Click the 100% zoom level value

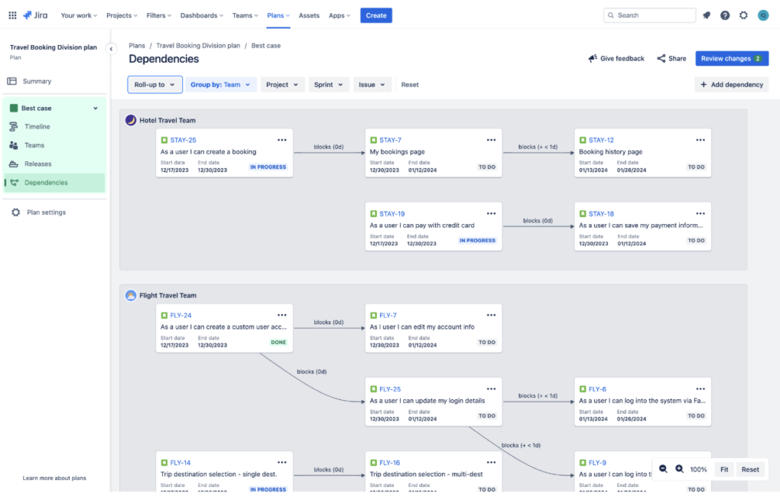tap(698, 469)
